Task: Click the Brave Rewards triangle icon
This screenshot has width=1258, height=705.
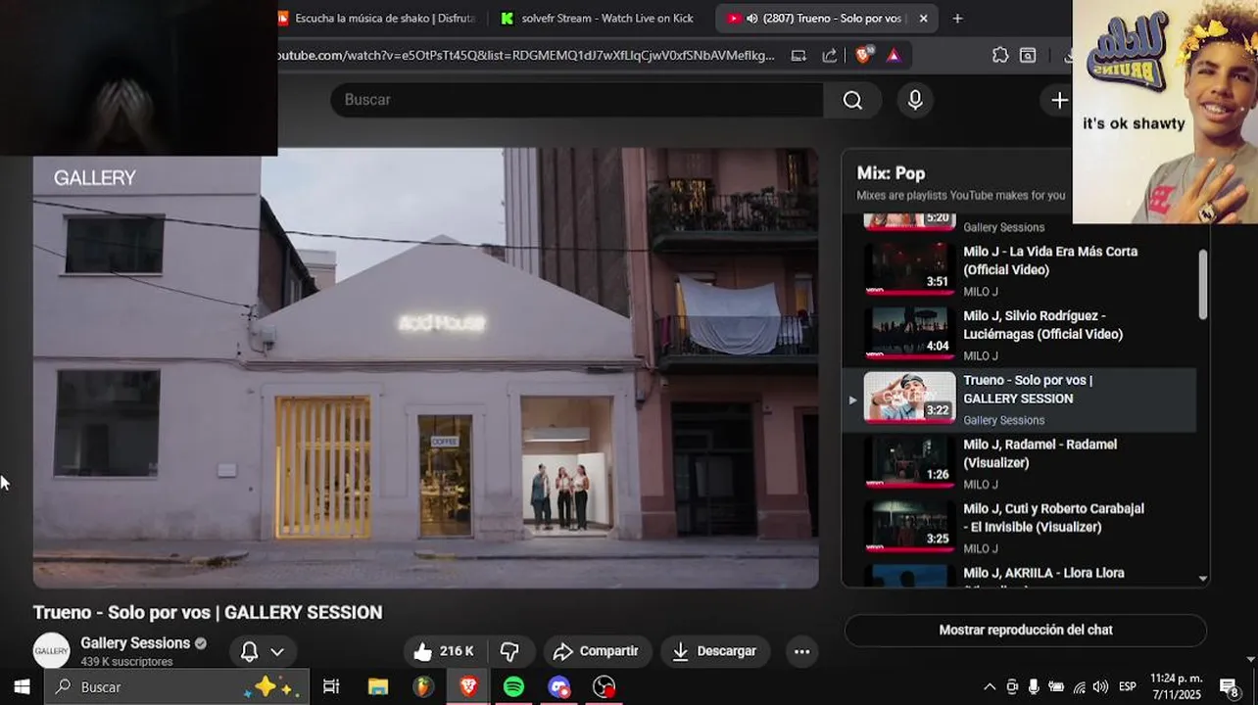Action: [x=894, y=56]
